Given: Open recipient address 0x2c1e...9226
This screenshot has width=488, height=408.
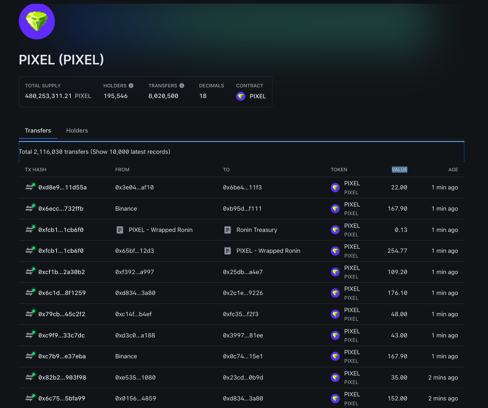Looking at the screenshot, I should 243,293.
